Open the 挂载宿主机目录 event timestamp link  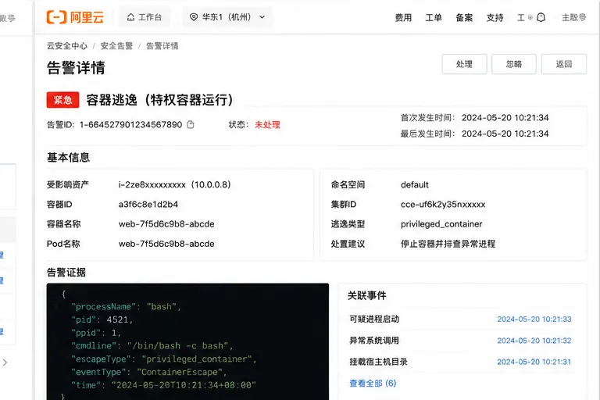(x=534, y=362)
